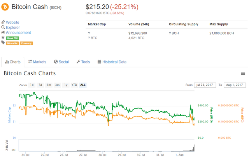
Task: Click the tag icon beside Mineable
Action: [x=3, y=42]
